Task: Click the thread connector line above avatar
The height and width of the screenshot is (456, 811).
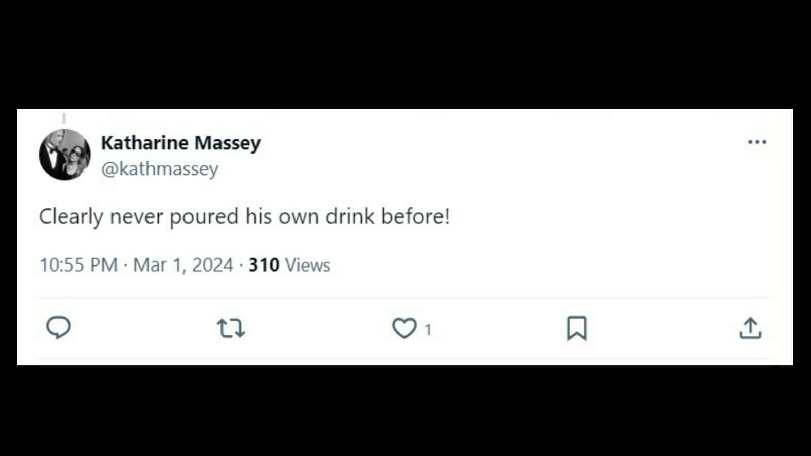Action: tap(64, 119)
